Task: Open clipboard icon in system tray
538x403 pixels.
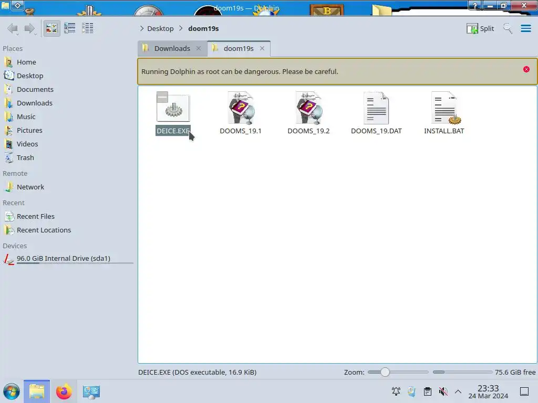Action: pyautogui.click(x=428, y=391)
